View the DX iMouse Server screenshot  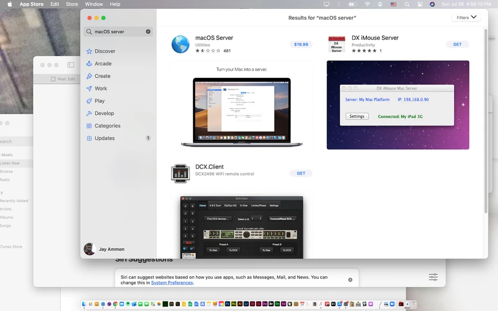point(398,105)
